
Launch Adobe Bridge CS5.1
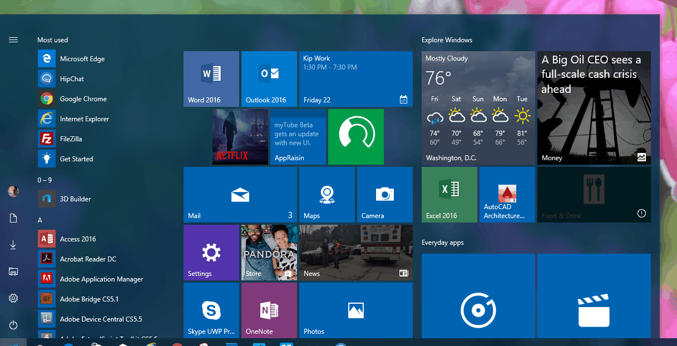[x=106, y=299]
